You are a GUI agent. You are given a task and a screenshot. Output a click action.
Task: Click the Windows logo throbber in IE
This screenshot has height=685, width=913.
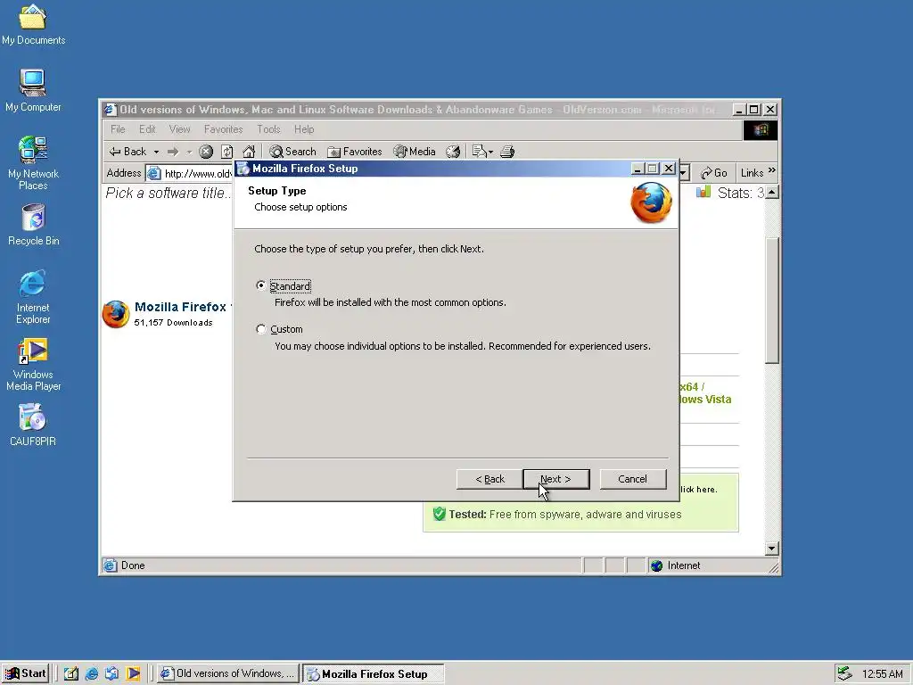pyautogui.click(x=761, y=130)
